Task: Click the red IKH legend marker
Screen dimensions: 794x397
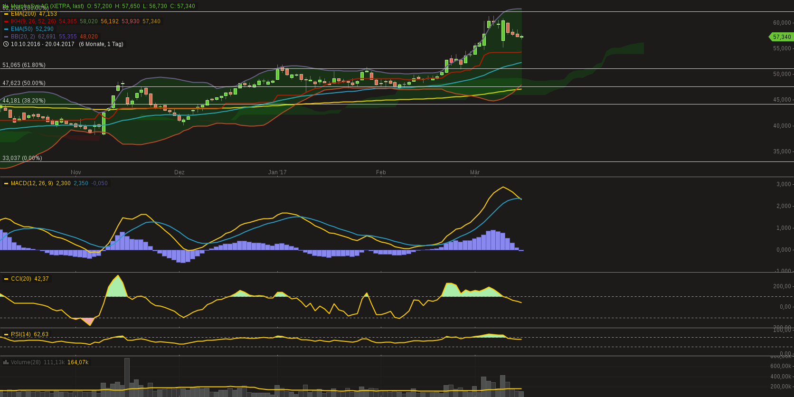Action: (6, 22)
